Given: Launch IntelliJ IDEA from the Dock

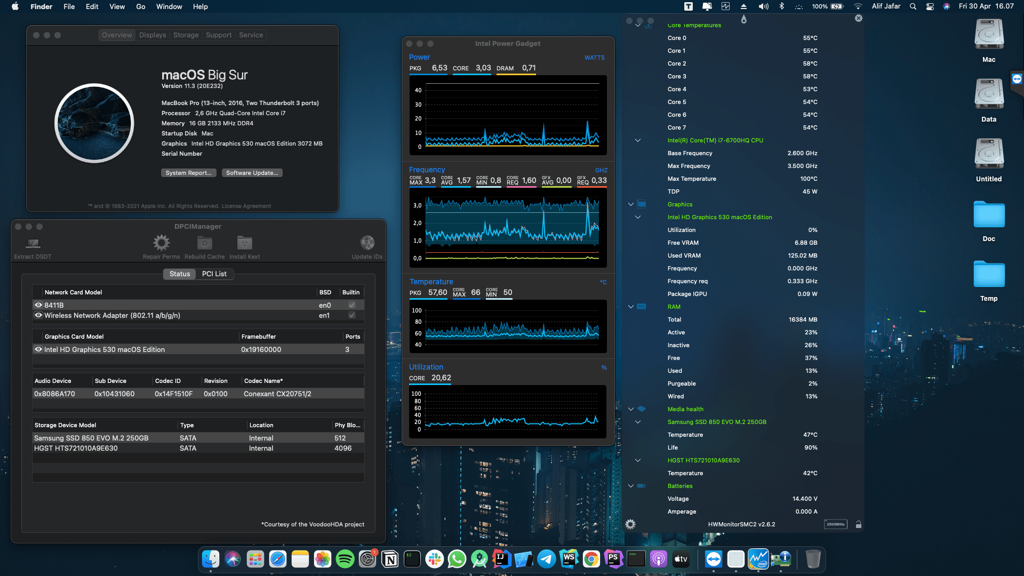Looking at the screenshot, I should coord(502,559).
